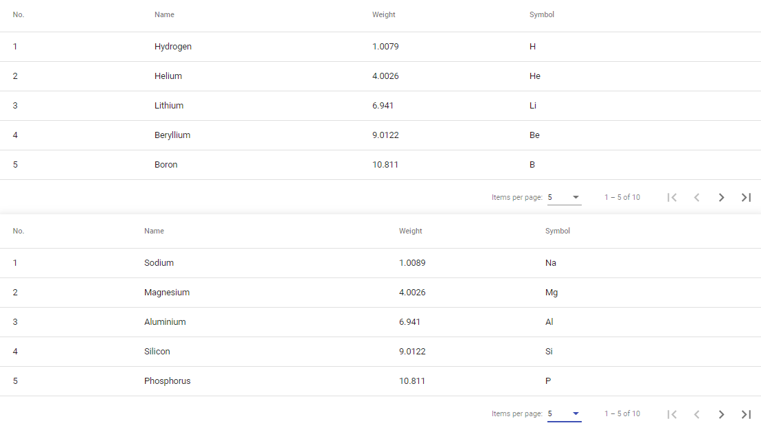The width and height of the screenshot is (761, 432).
Task: Click the Weight column header in top table
Action: coord(383,14)
